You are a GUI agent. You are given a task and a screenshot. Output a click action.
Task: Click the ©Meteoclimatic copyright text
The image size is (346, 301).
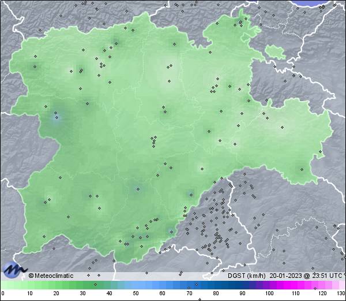tap(51, 276)
